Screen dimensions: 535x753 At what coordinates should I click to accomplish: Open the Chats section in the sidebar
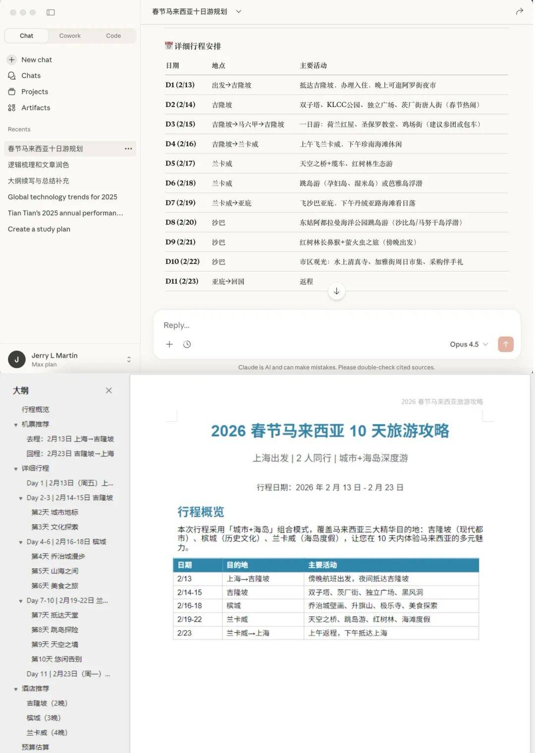click(x=31, y=75)
